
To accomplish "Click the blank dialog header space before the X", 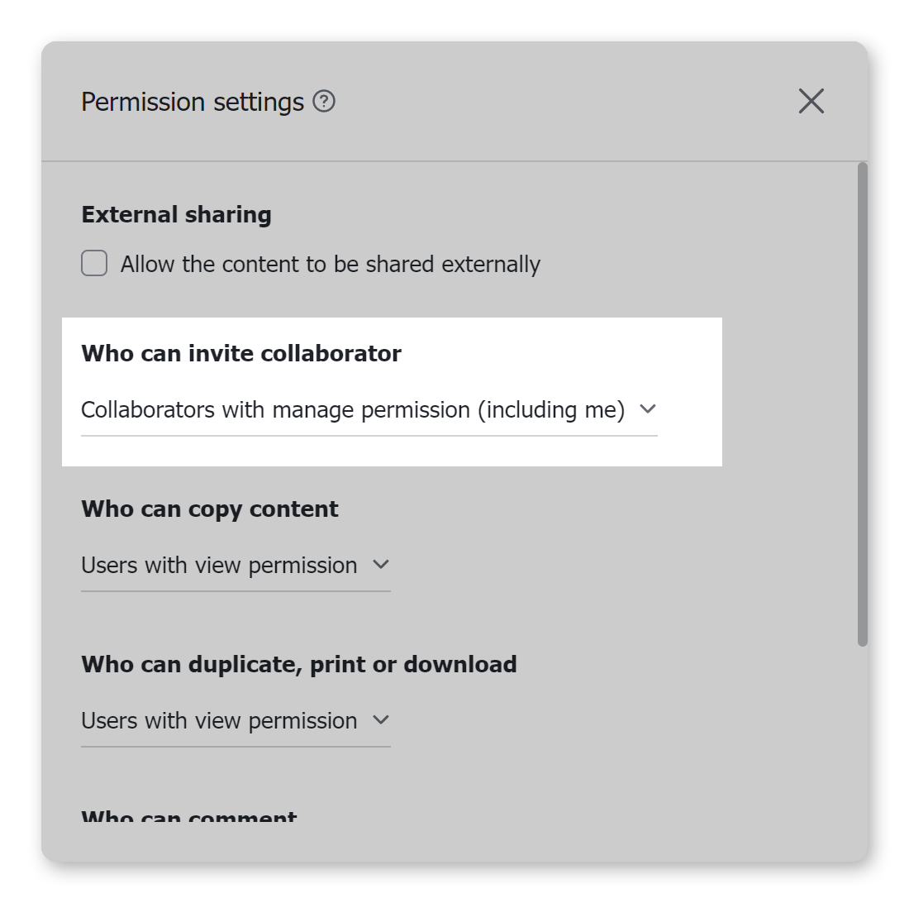I will pos(562,102).
